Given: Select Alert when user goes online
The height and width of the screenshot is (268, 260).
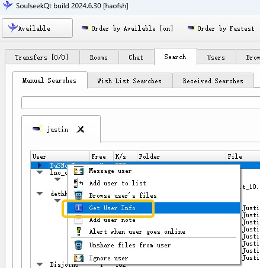Looking at the screenshot, I should click(153, 231).
